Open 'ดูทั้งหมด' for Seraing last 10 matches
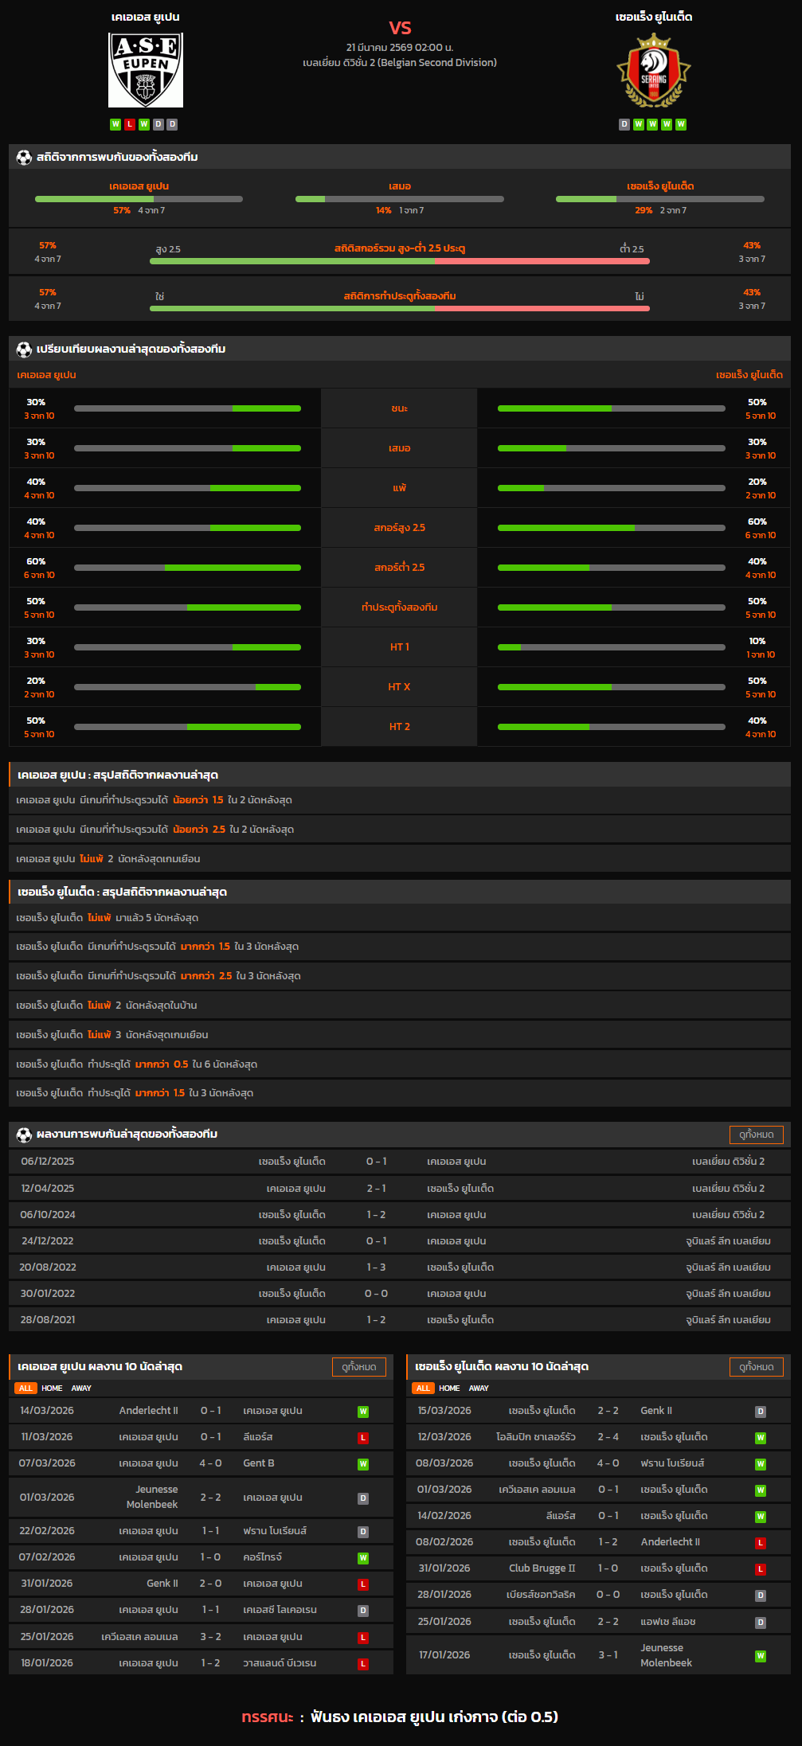This screenshot has width=802, height=1746. click(x=756, y=1367)
